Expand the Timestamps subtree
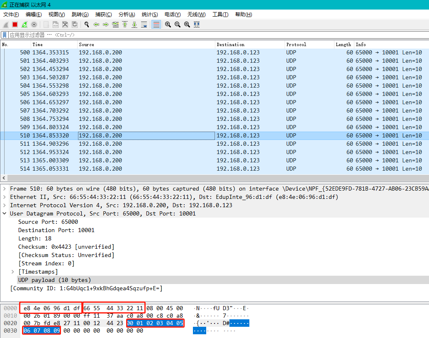This screenshot has width=429, height=338. pos(13,272)
